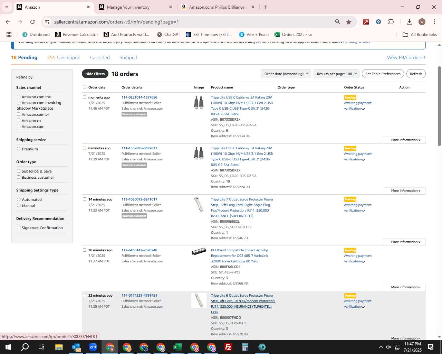The image size is (442, 354).
Task: Bookmark this page with star icon
Action: tap(349, 22)
